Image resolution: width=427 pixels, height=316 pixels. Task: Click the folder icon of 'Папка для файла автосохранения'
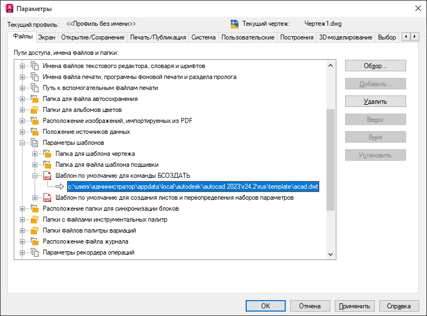click(x=35, y=99)
